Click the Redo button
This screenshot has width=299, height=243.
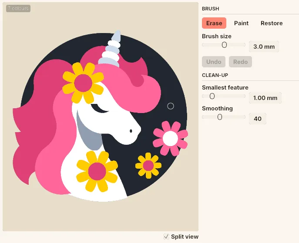coord(240,62)
